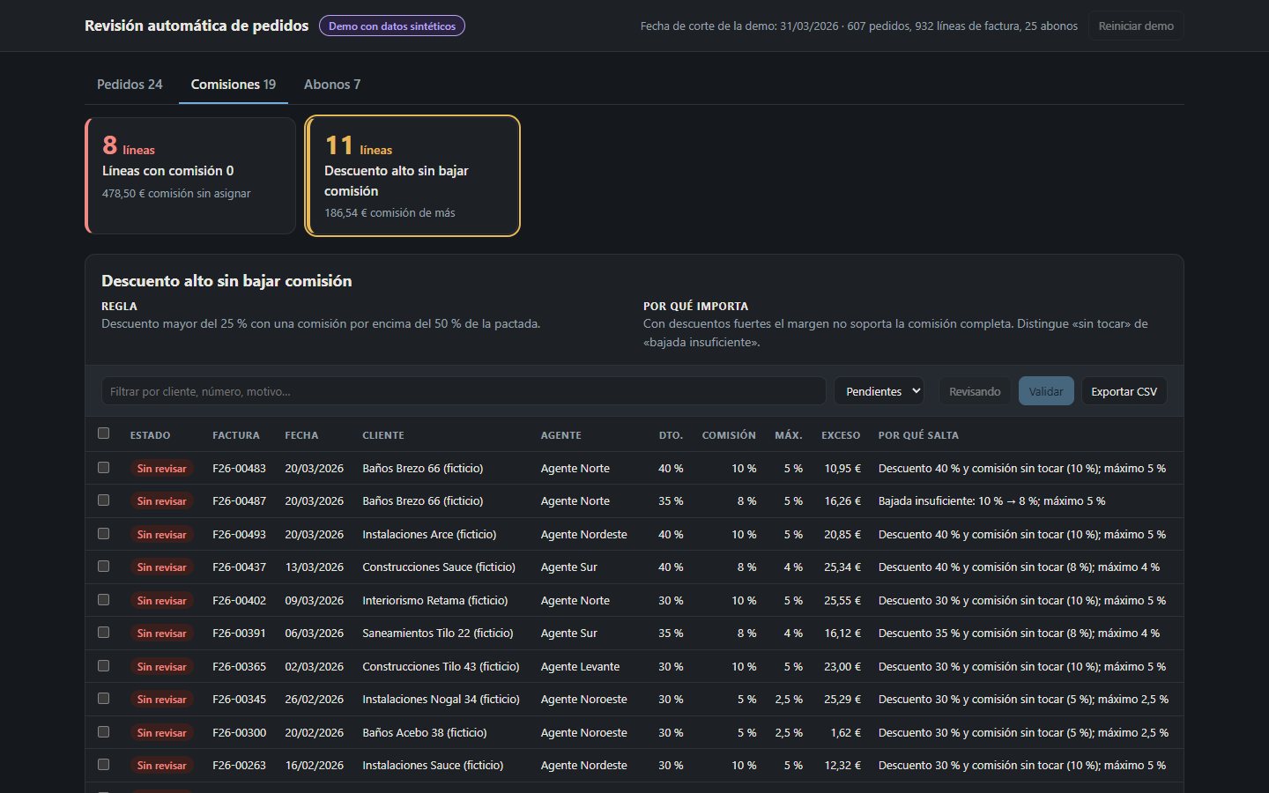Click Agente Levante in F26-00365 row
Screen dimensions: 1269x793
pos(580,666)
